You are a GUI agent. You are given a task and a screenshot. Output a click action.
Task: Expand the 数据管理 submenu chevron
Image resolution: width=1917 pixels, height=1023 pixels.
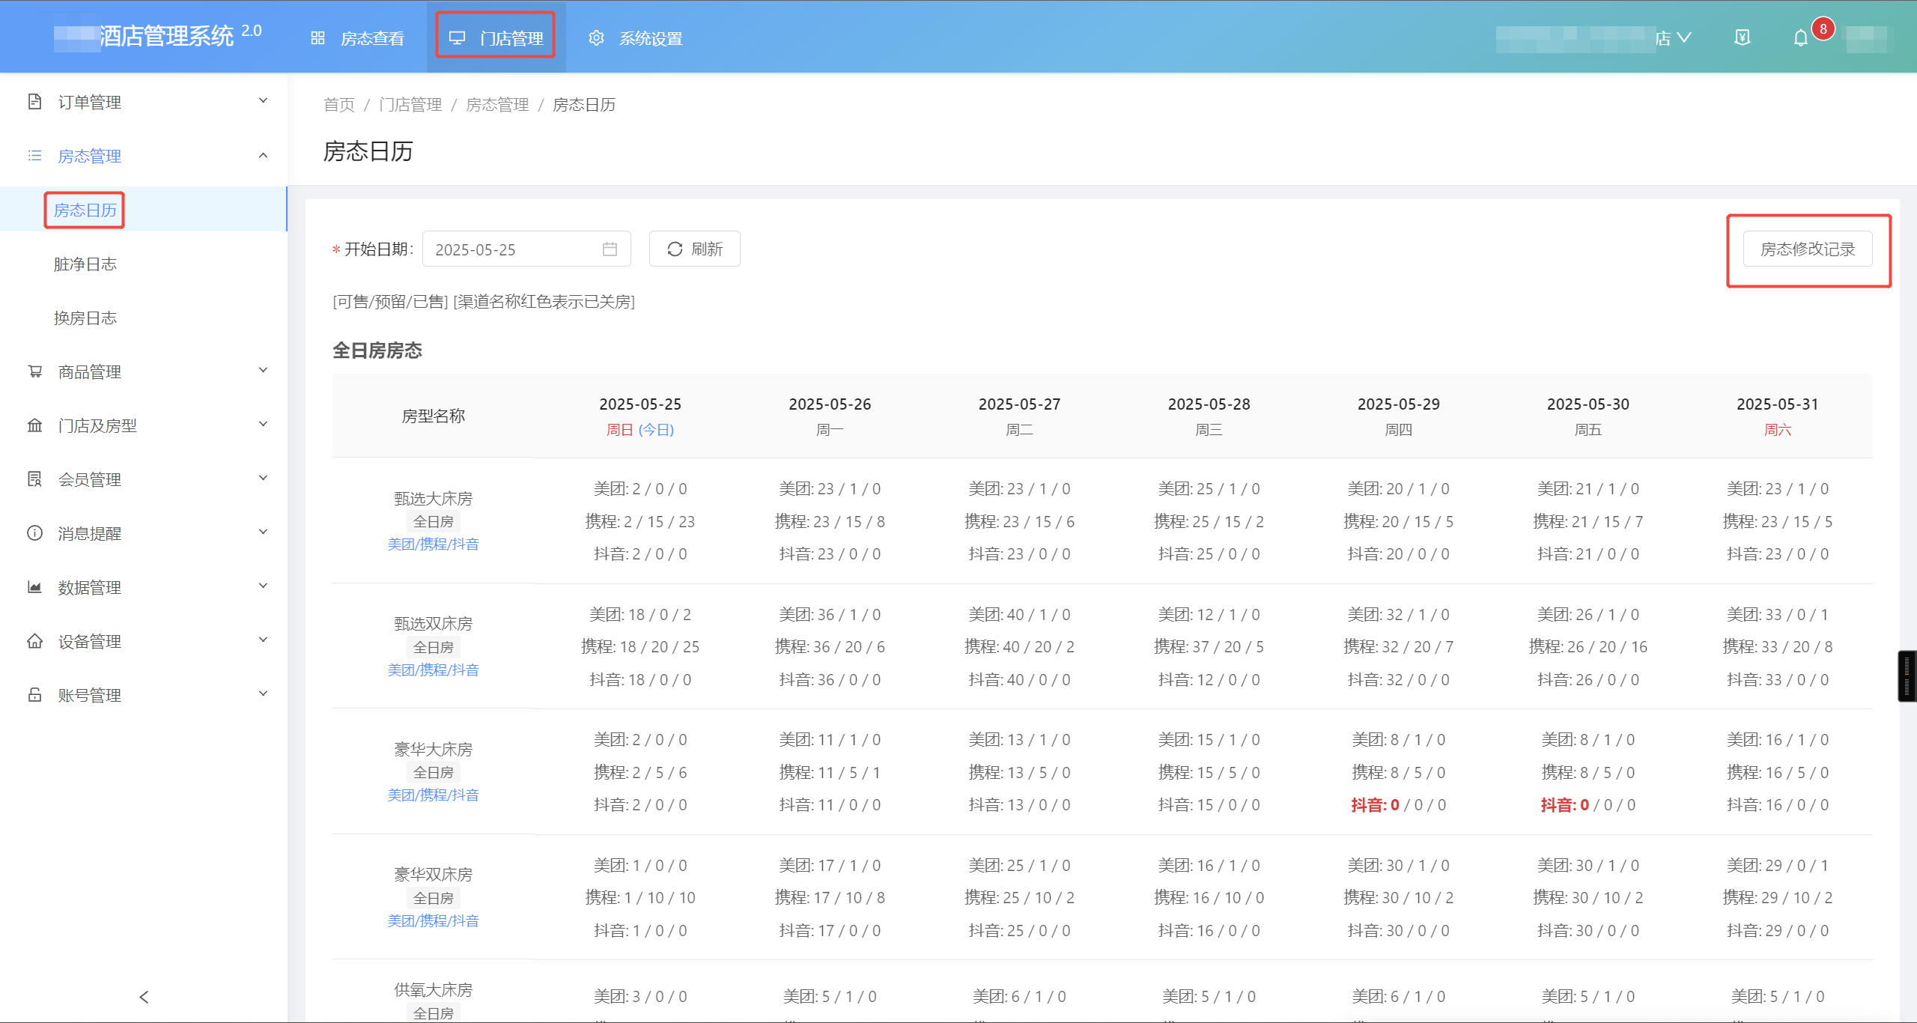(263, 586)
